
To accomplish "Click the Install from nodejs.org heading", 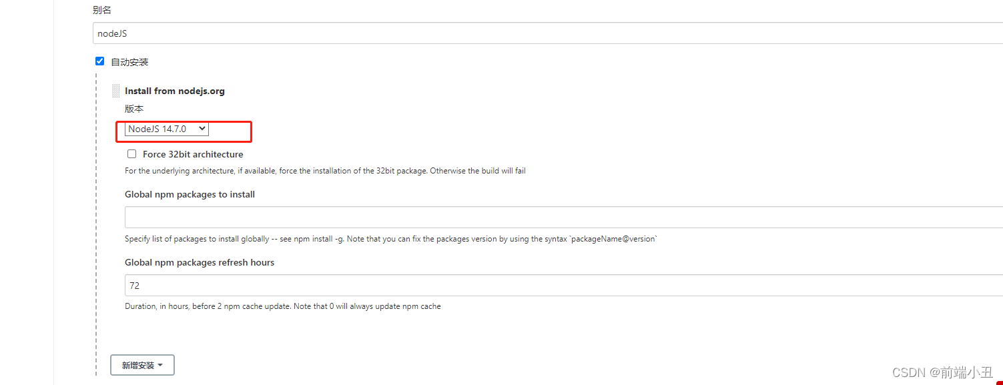I will (175, 91).
